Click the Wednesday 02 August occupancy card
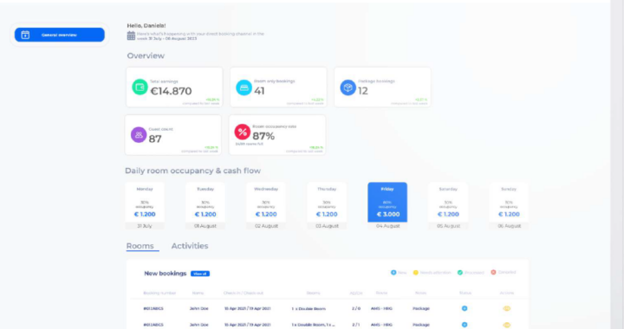This screenshot has height=329, width=624. click(266, 206)
